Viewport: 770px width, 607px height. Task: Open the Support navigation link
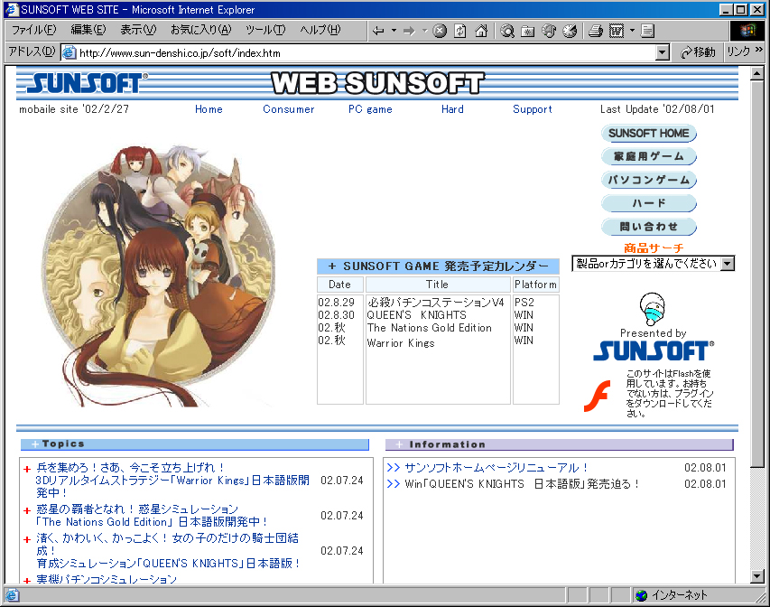pyautogui.click(x=532, y=109)
